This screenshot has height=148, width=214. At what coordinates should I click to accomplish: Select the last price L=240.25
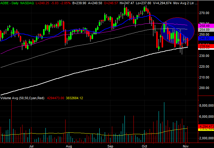pyautogui.click(x=42, y=3)
